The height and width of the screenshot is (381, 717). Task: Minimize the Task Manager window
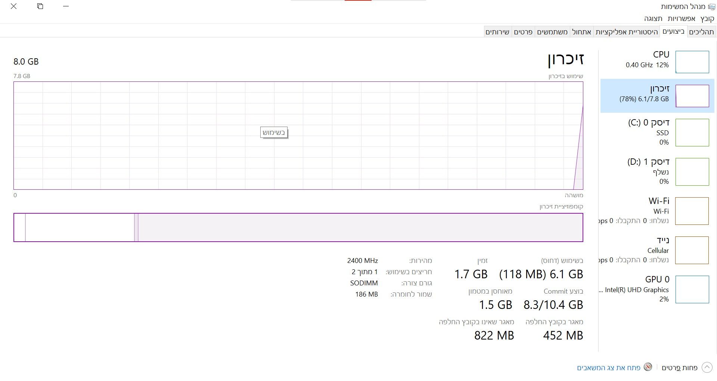(66, 6)
